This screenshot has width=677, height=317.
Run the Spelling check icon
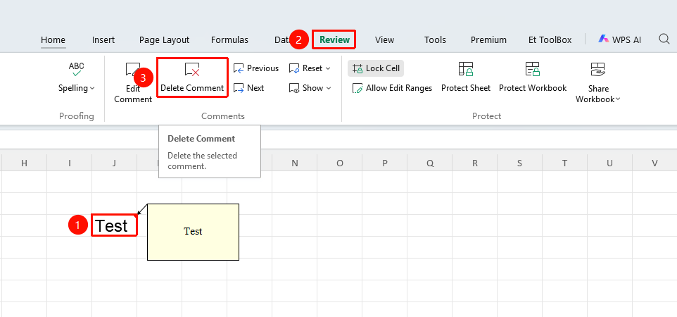pos(77,69)
